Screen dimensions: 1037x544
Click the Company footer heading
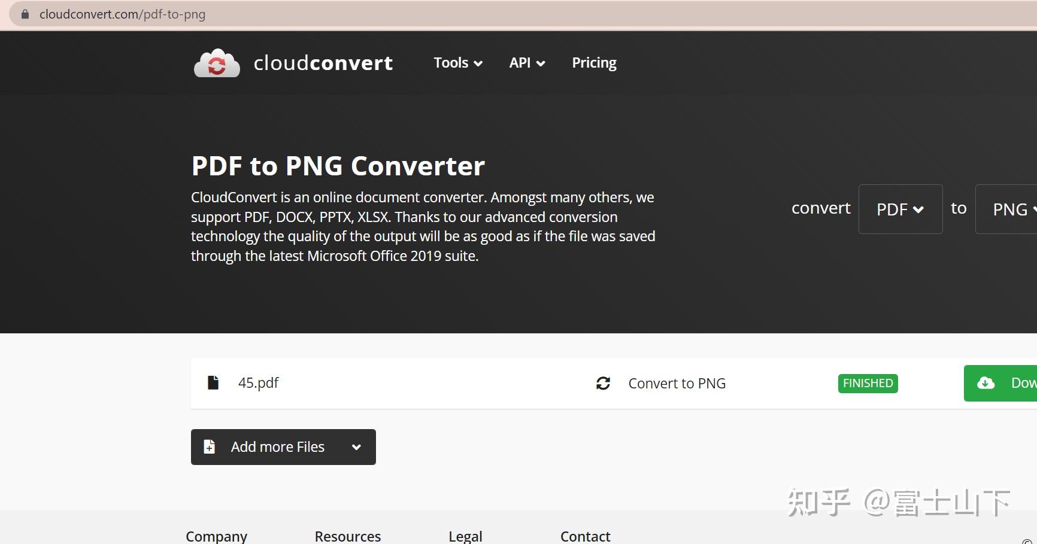tap(217, 536)
